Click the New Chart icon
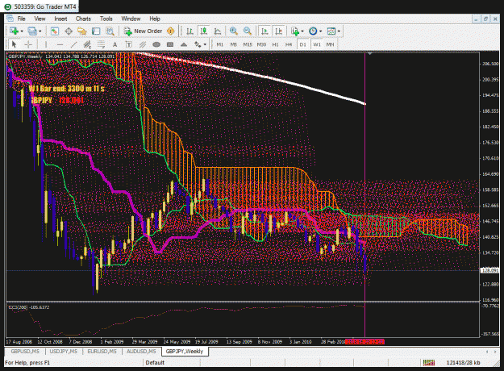The width and height of the screenshot is (504, 371). point(14,31)
